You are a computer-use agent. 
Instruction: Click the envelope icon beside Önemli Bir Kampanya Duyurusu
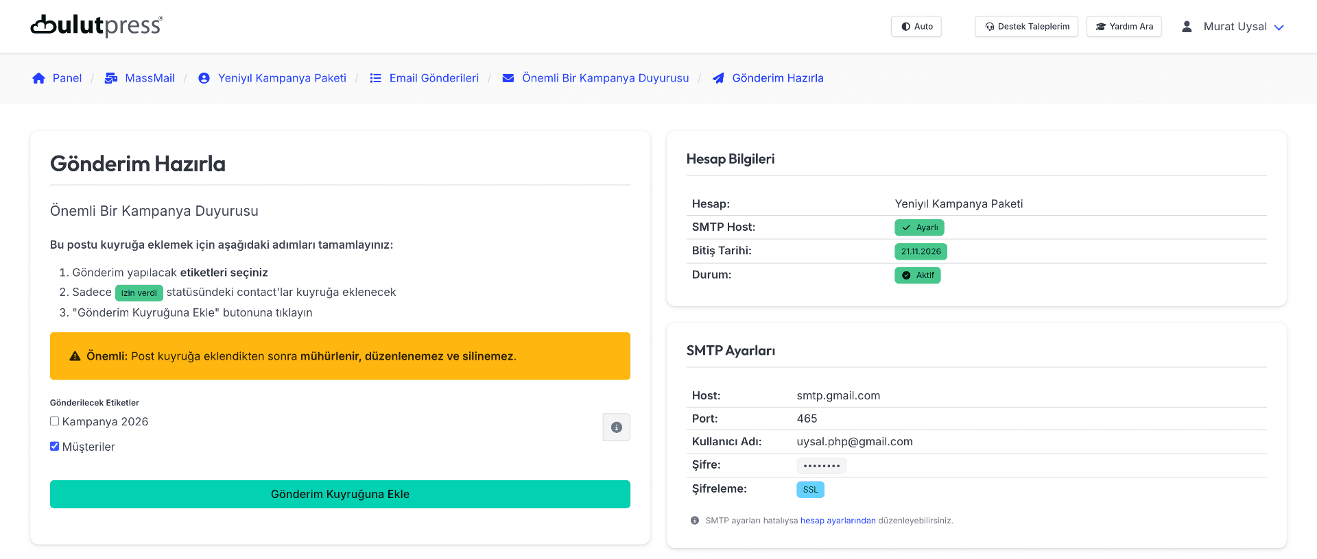pos(508,78)
